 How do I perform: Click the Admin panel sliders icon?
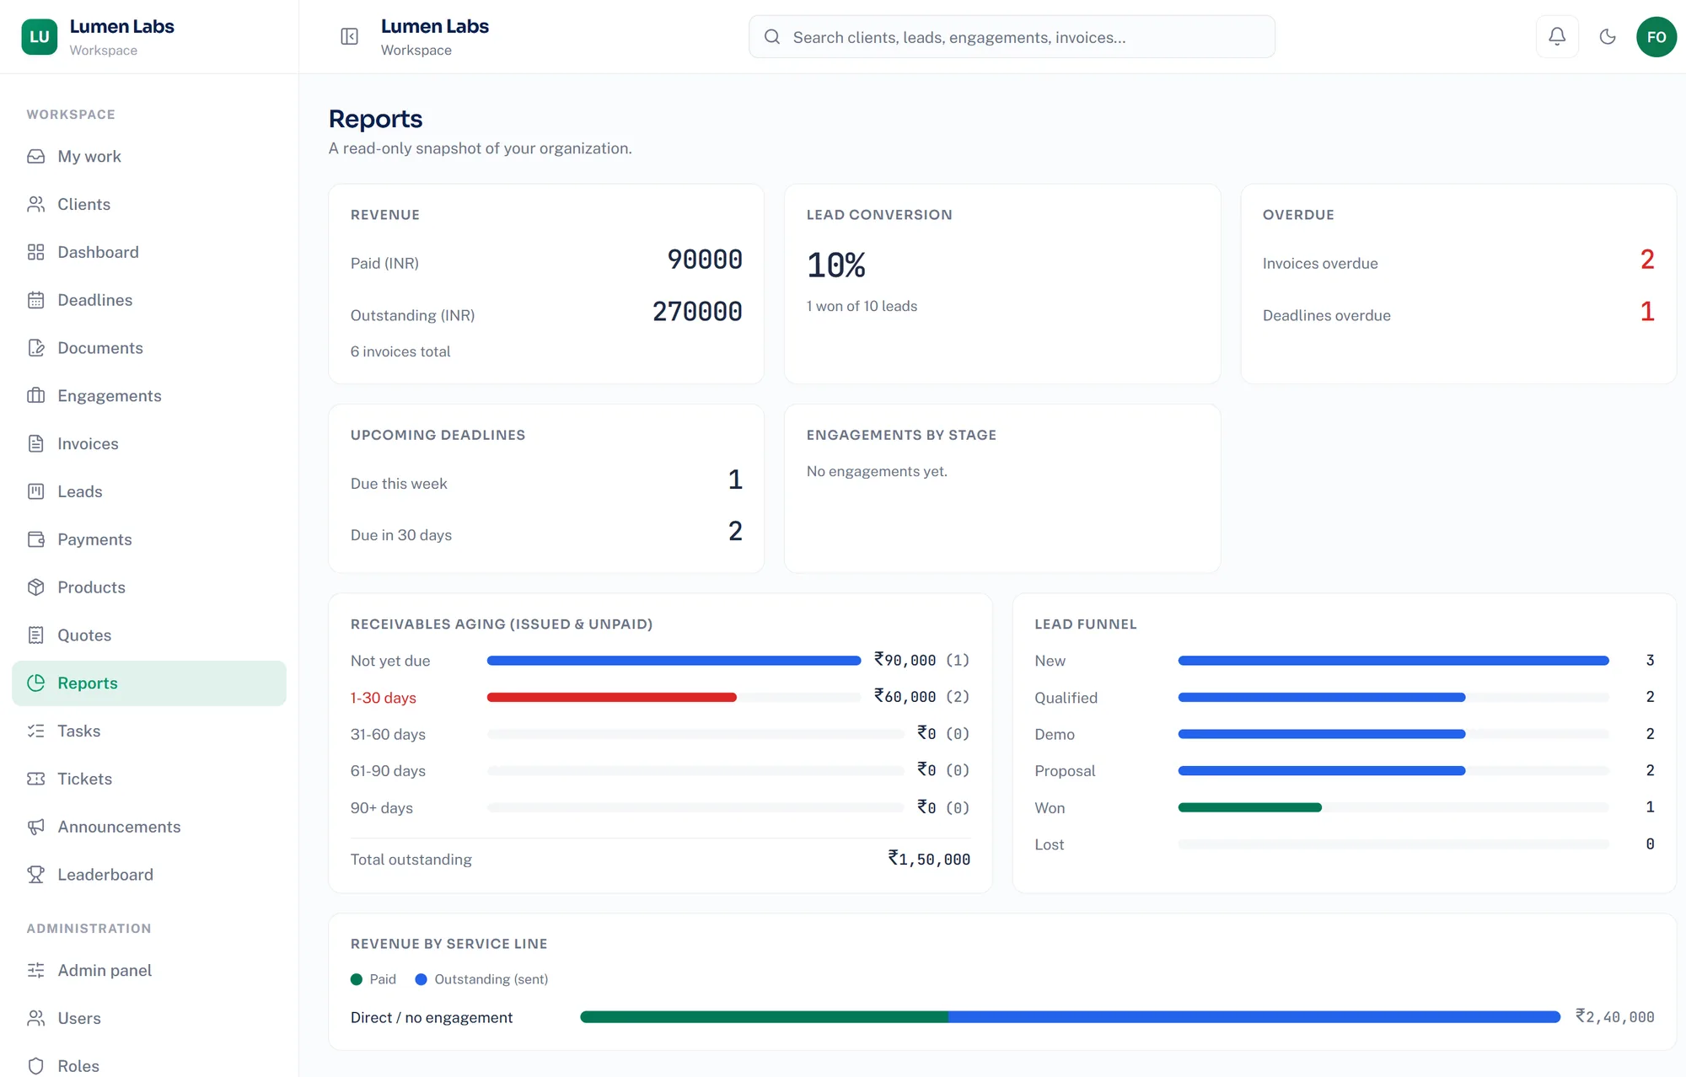35,971
